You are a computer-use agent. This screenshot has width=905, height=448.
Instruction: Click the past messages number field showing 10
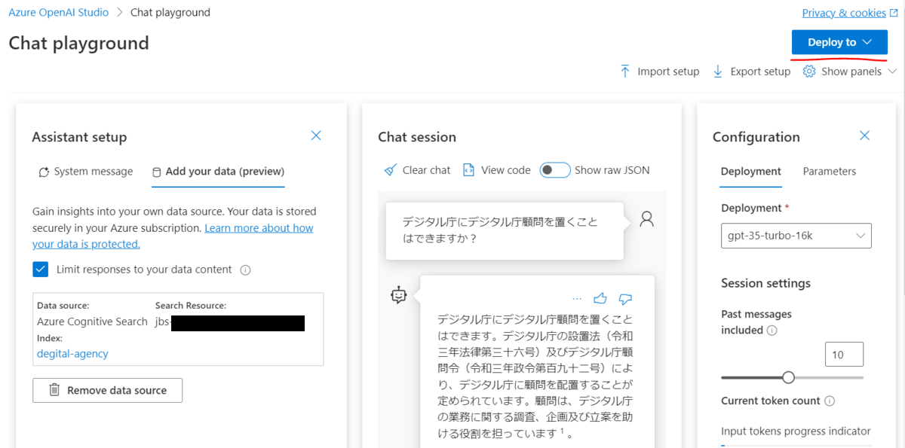tap(844, 355)
